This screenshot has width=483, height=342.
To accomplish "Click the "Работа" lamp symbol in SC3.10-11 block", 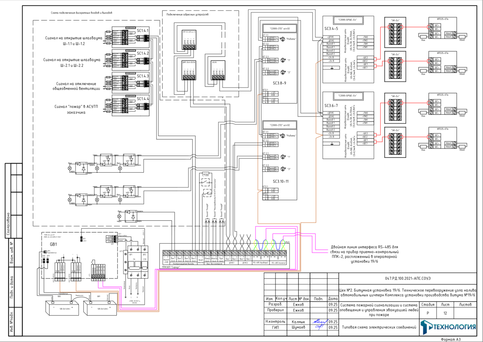I will pyautogui.click(x=283, y=136).
